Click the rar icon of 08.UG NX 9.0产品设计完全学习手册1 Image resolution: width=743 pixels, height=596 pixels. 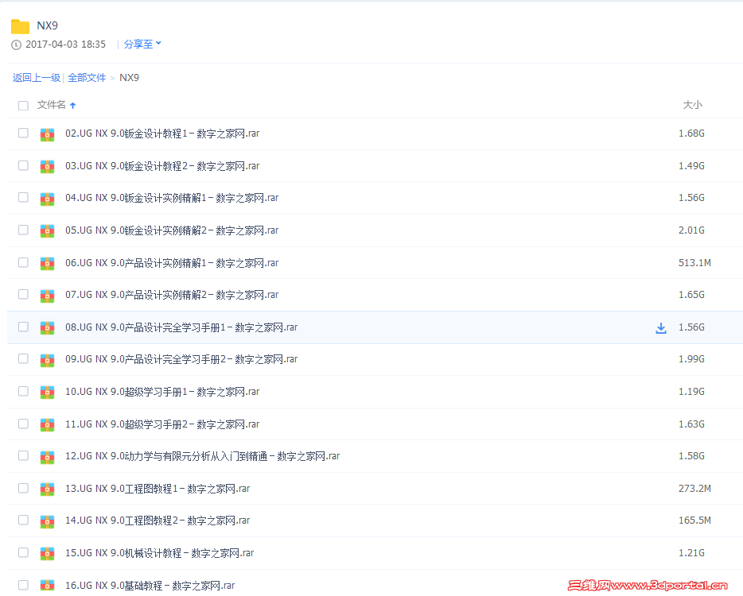point(47,328)
